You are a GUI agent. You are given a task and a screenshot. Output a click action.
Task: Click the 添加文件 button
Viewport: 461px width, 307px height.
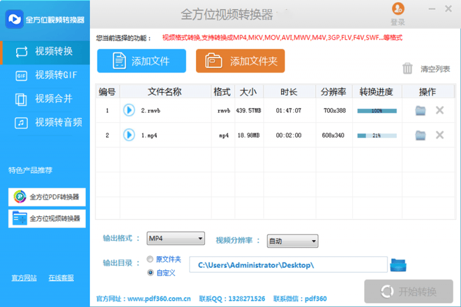pos(141,61)
